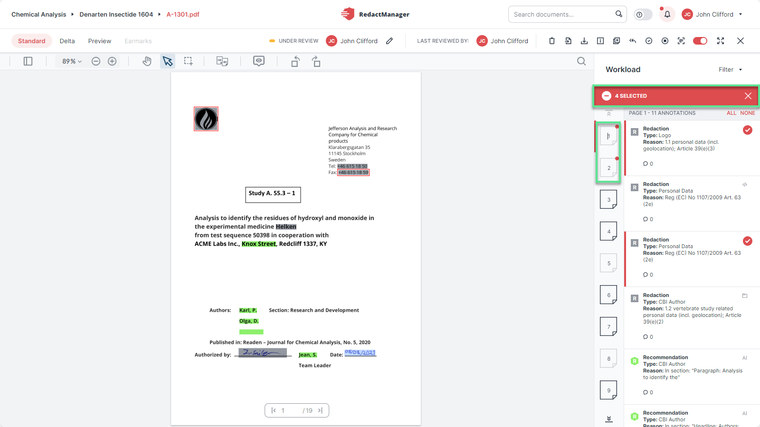This screenshot has height=427, width=760.
Task: Switch to the Preview view tab
Action: pyautogui.click(x=100, y=41)
